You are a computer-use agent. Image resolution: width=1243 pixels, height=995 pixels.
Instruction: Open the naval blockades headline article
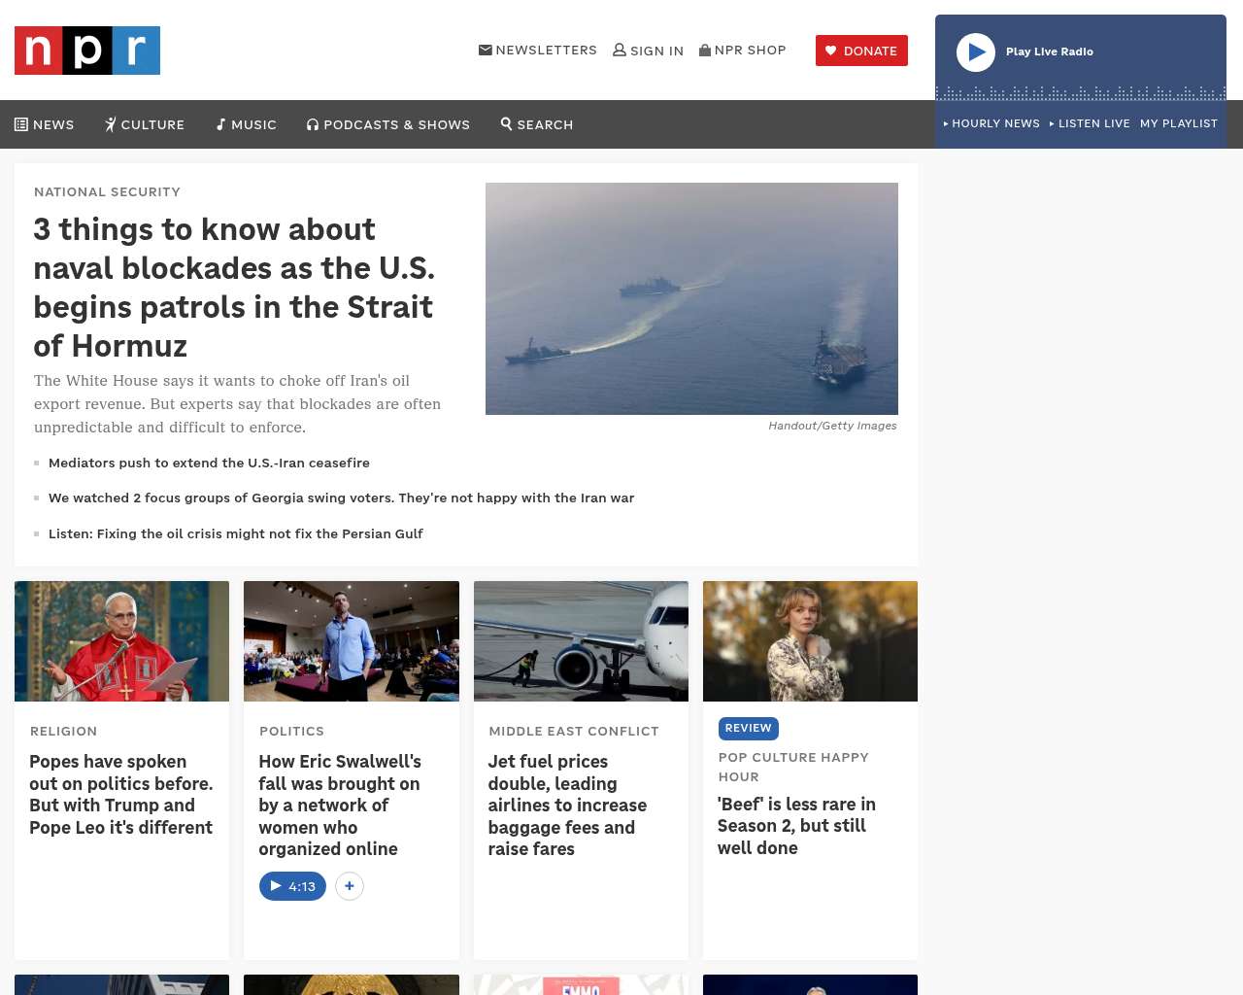point(234,287)
